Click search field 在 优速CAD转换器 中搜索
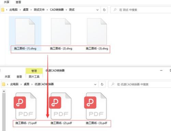The height and width of the screenshot is (131, 171). click(140, 84)
